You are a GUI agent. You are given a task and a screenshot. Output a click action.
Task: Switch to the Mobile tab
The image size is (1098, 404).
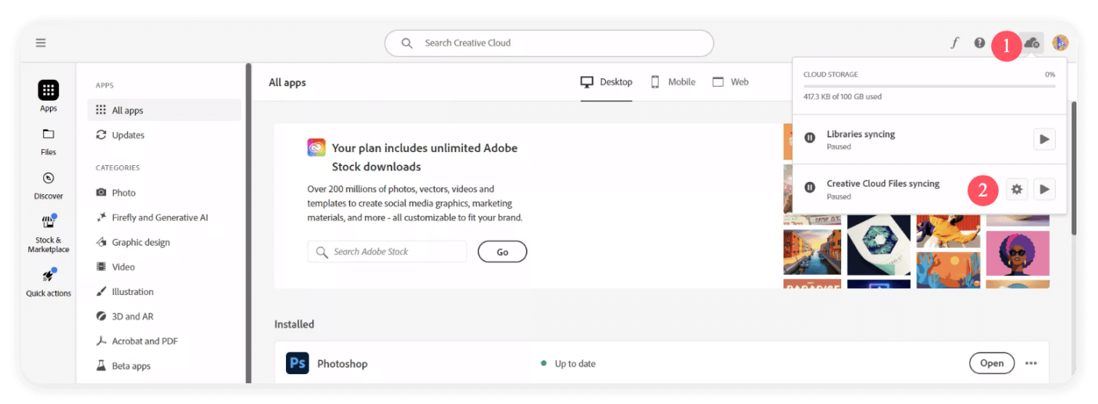click(x=673, y=82)
